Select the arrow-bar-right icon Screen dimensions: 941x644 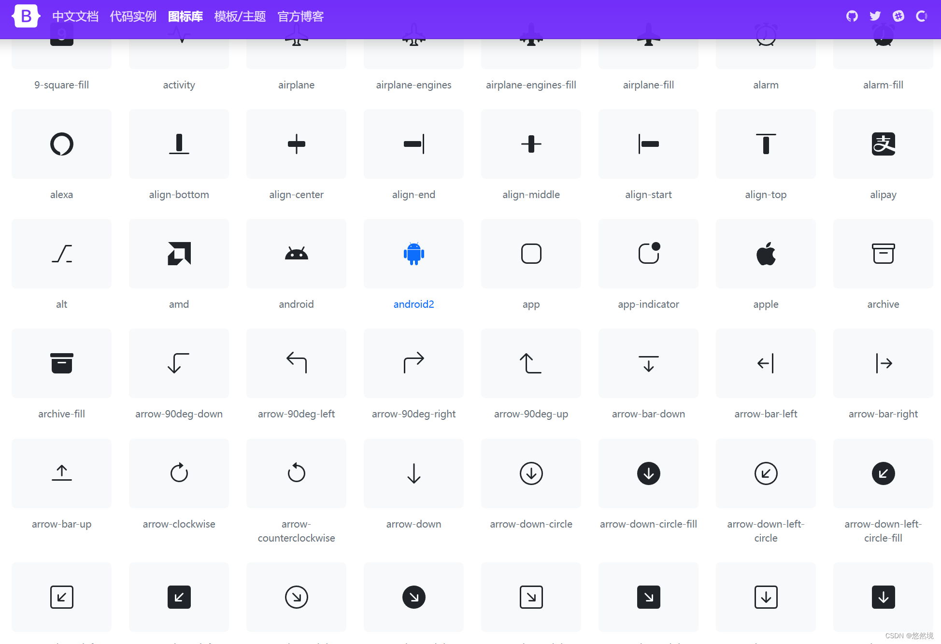coord(883,363)
